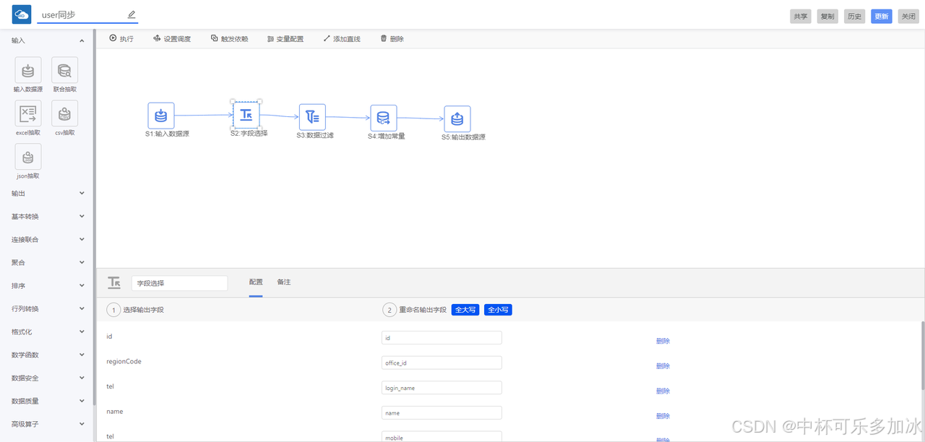925x442 pixels.
Task: Click the office_id rename input field
Action: pos(442,363)
